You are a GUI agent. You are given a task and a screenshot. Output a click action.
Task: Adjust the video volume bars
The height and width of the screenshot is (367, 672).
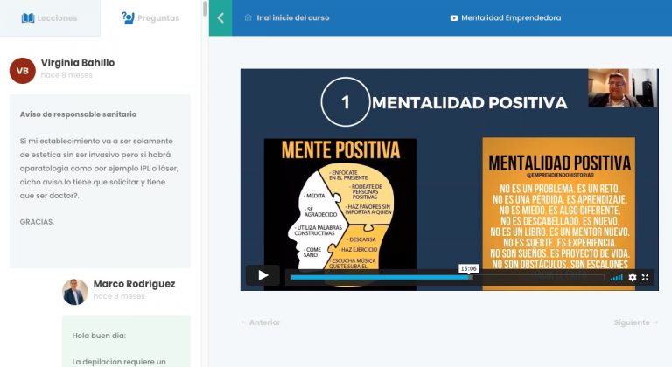616,277
